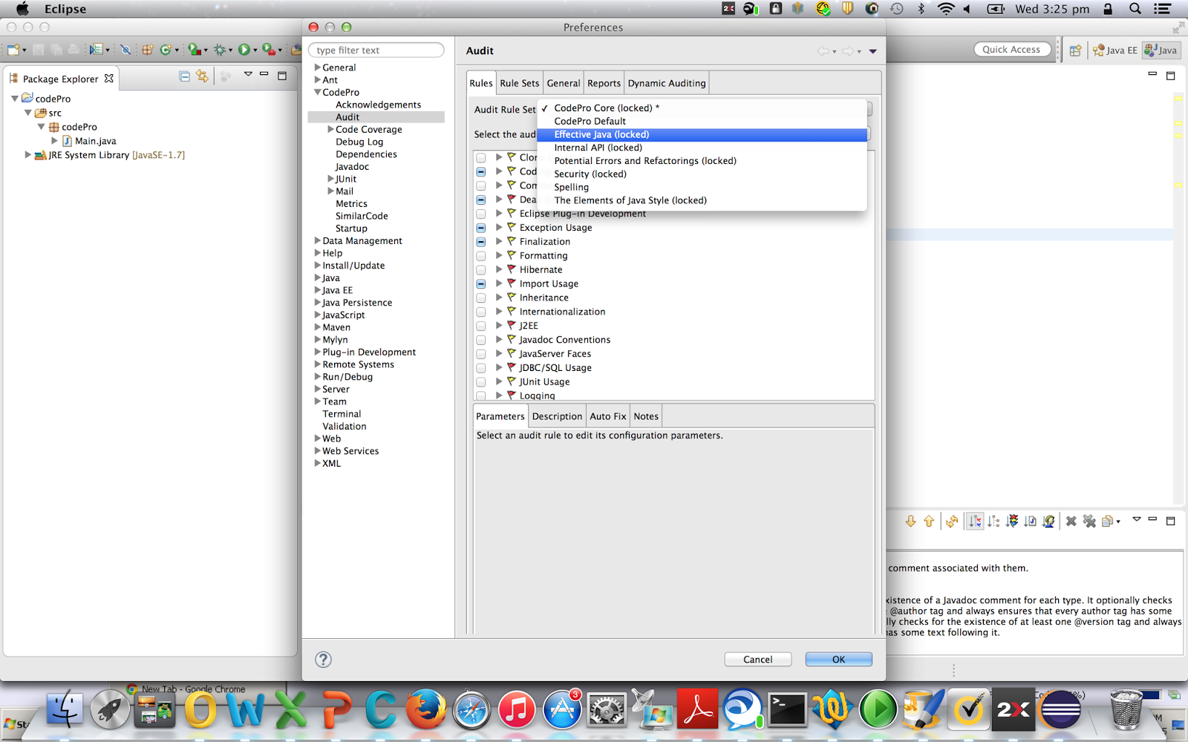1188x742 pixels.
Task: Collapse All in Package Explorer
Action: [x=184, y=76]
